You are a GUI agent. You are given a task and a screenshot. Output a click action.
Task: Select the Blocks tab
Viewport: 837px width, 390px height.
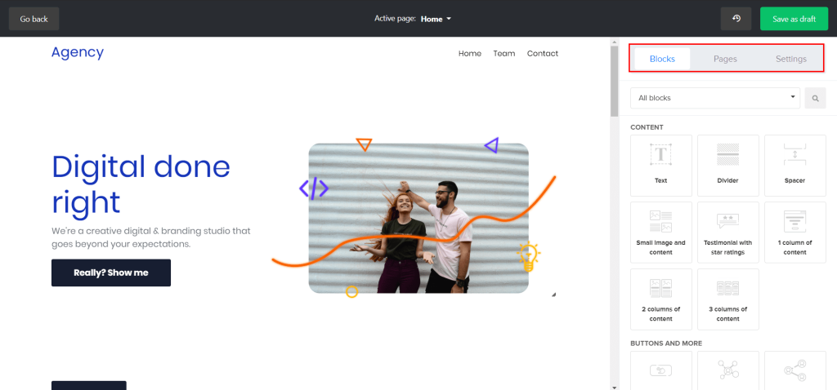click(661, 59)
